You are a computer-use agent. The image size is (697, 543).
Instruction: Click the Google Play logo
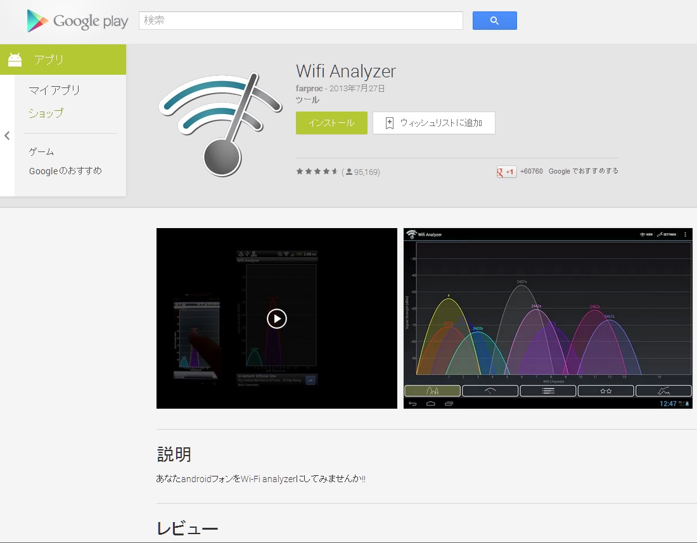pos(77,21)
